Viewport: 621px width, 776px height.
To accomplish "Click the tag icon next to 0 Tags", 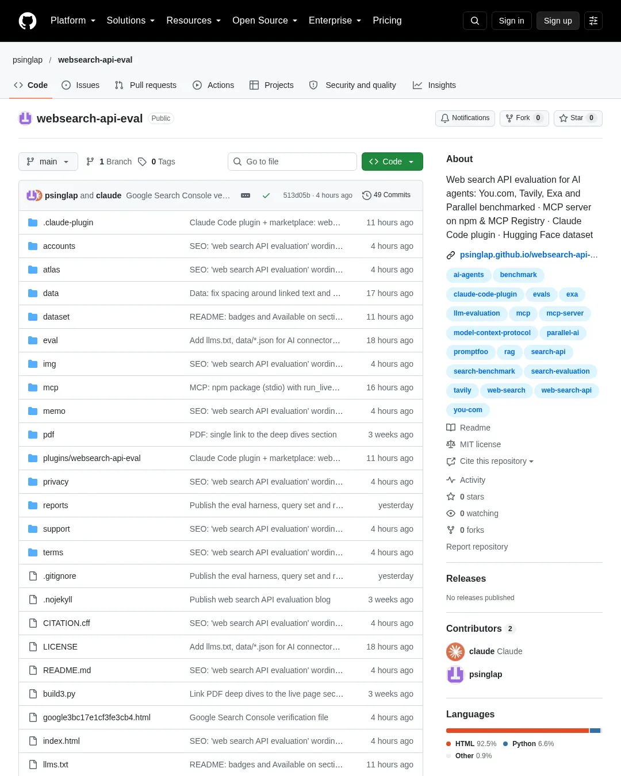I will click(x=142, y=162).
